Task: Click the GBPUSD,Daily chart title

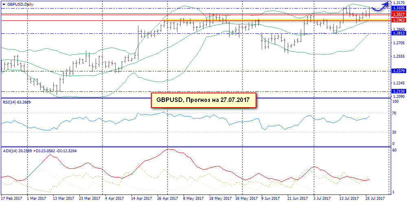Action: (x=20, y=4)
